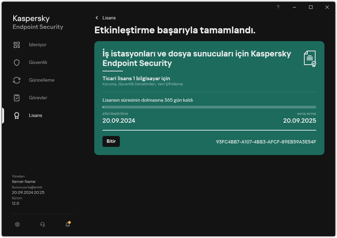Image resolution: width=337 pixels, height=238 pixels.
Task: Click the notification dot on the bell
Action: click(x=70, y=222)
